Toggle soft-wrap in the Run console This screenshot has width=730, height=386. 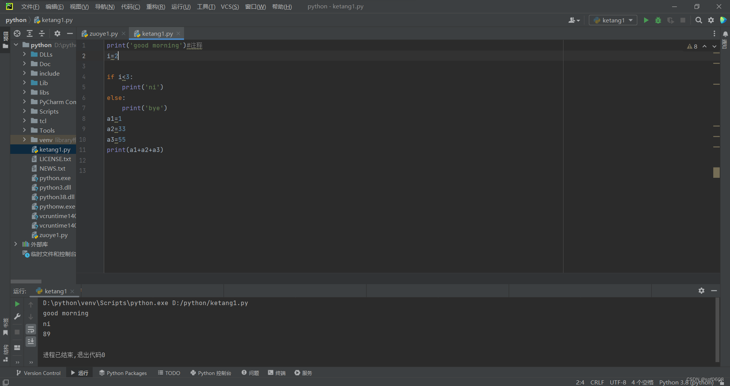[x=31, y=329]
